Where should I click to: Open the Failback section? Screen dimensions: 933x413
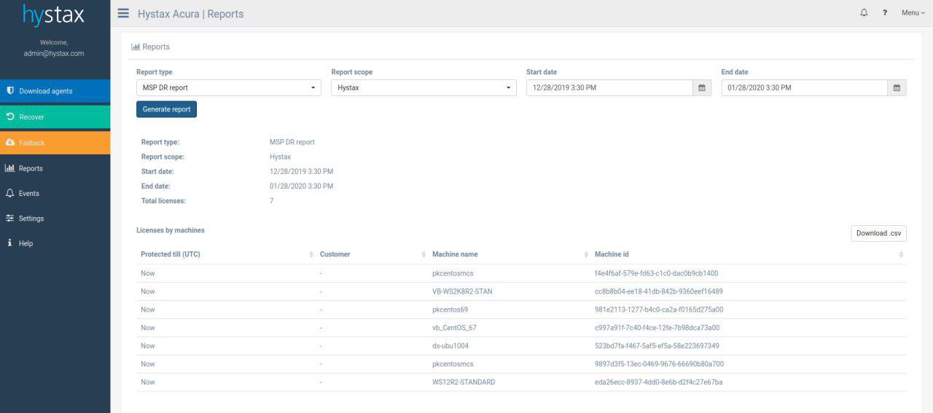[x=55, y=143]
